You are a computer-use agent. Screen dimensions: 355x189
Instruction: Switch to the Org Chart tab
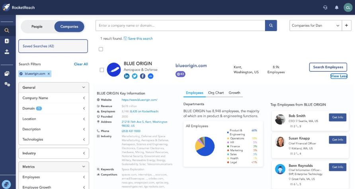coord(216,93)
